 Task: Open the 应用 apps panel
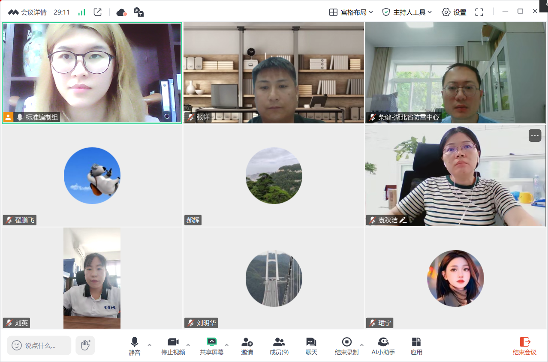click(416, 346)
